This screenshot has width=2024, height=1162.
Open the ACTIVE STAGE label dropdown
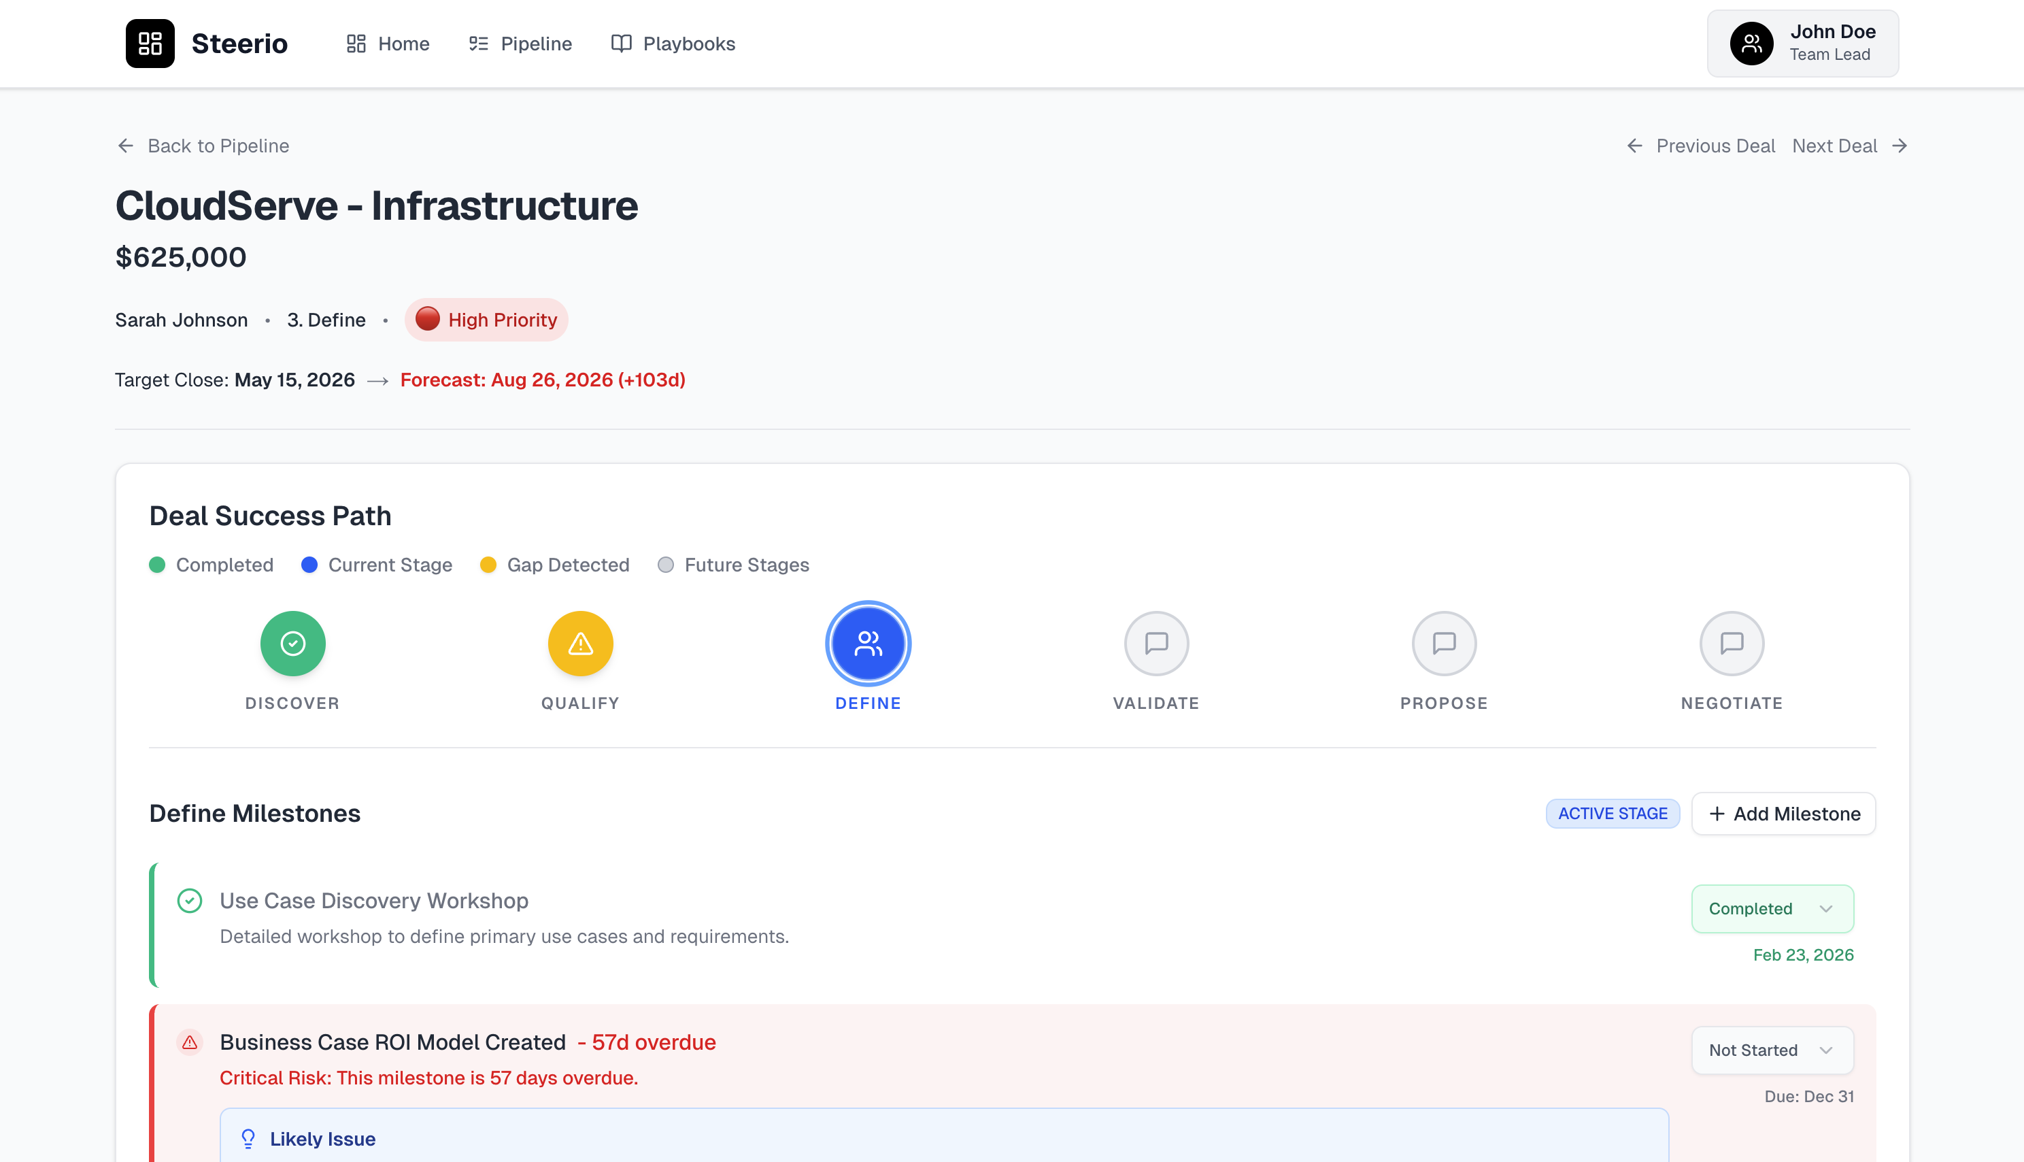point(1613,813)
